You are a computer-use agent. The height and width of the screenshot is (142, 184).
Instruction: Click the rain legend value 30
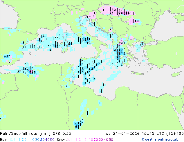(x=42, y=140)
